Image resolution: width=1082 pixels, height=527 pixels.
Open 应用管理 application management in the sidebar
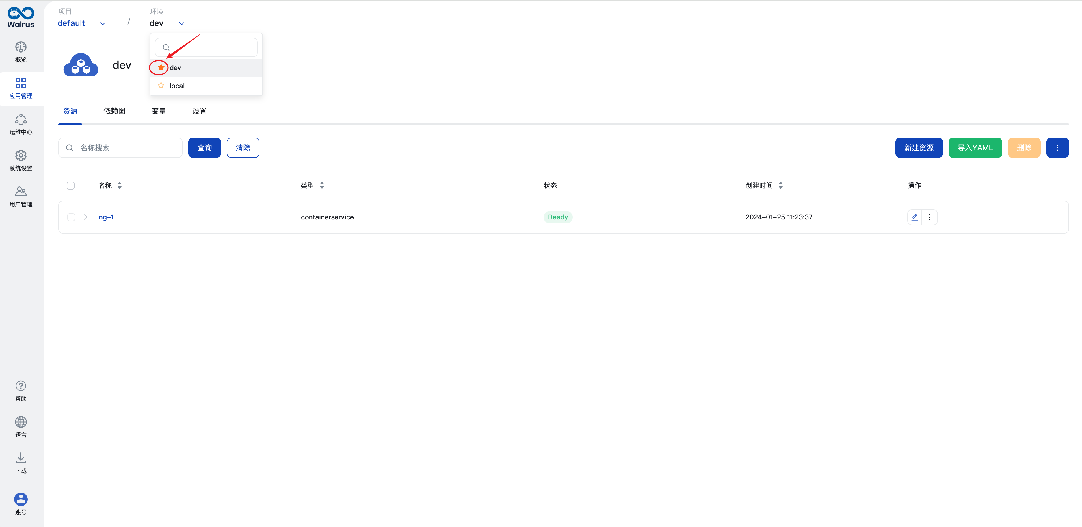pos(21,88)
